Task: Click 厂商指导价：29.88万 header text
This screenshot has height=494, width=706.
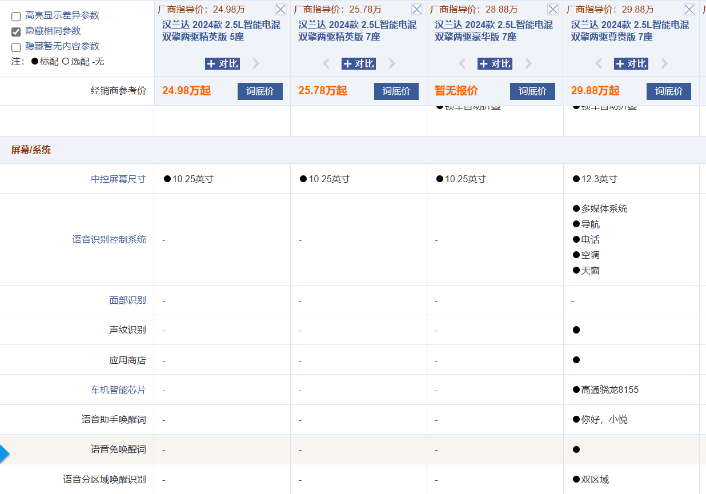Action: click(x=611, y=9)
